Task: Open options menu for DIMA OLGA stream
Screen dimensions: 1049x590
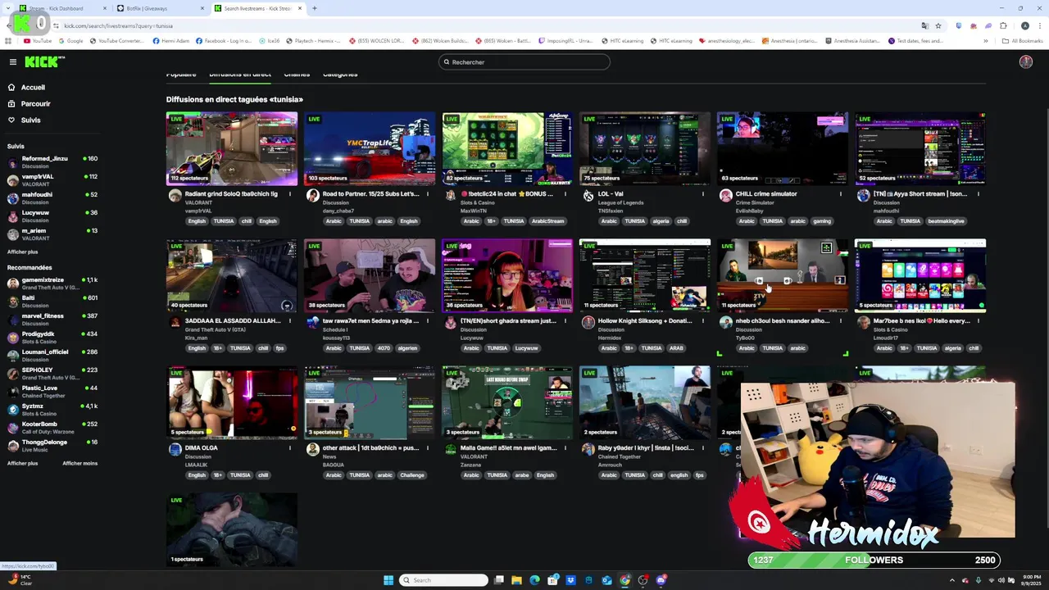Action: 290,448
